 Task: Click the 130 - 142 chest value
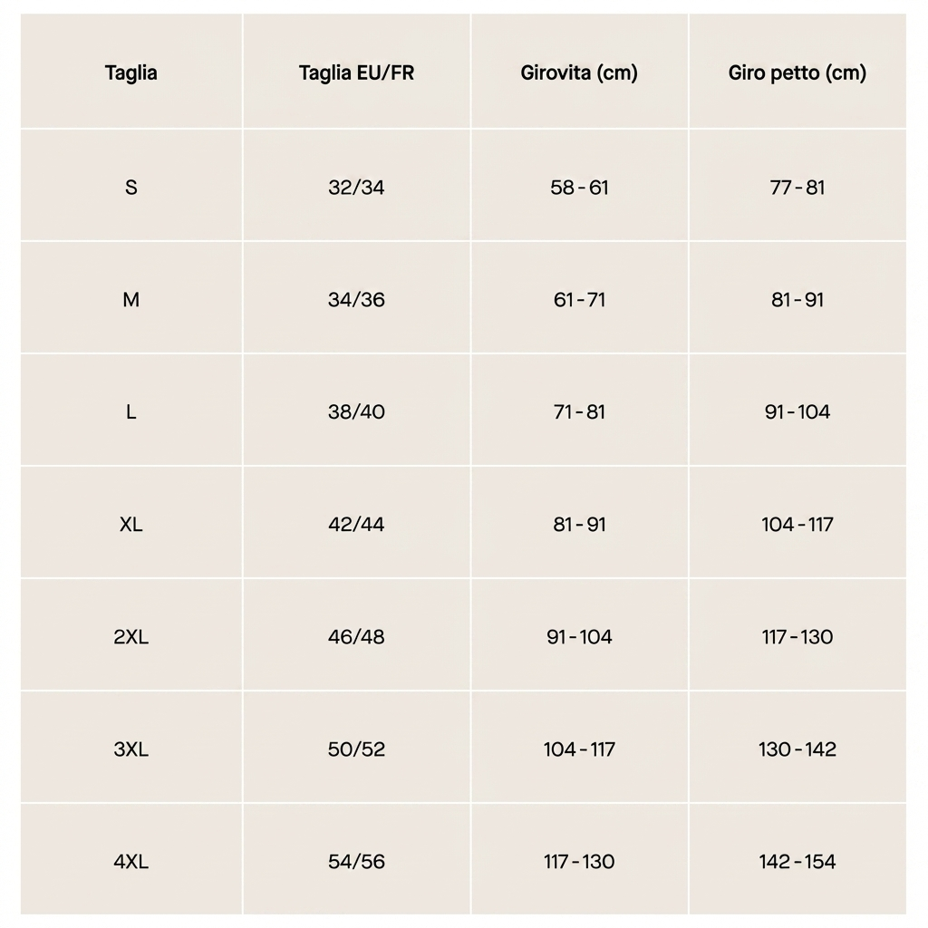point(797,749)
